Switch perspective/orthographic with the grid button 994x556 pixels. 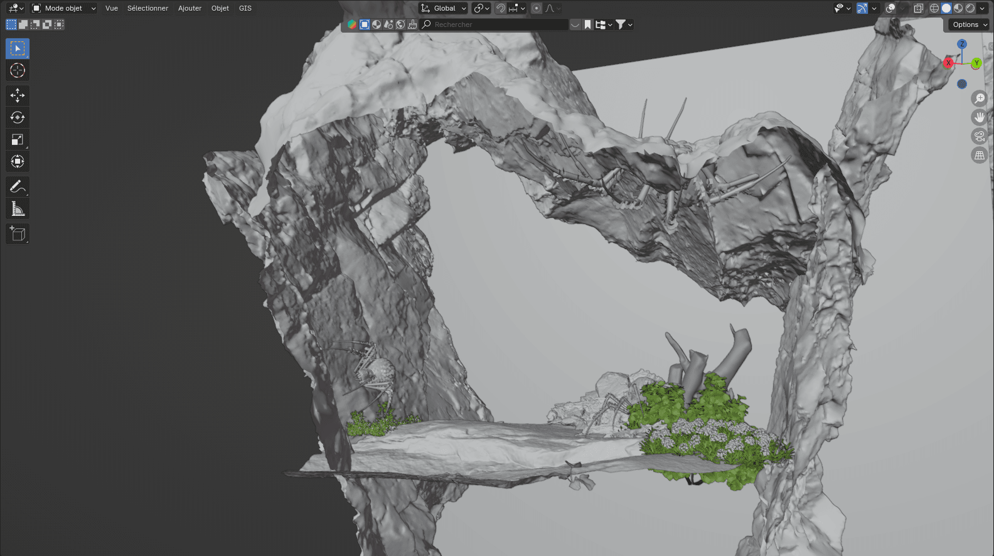980,155
